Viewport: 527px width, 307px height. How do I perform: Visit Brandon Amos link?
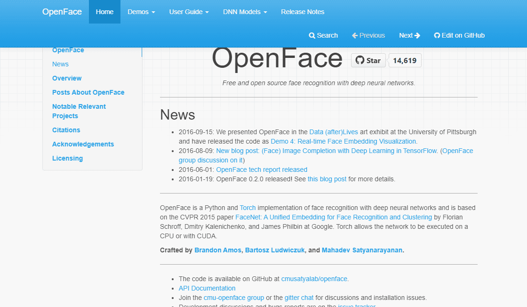point(218,250)
